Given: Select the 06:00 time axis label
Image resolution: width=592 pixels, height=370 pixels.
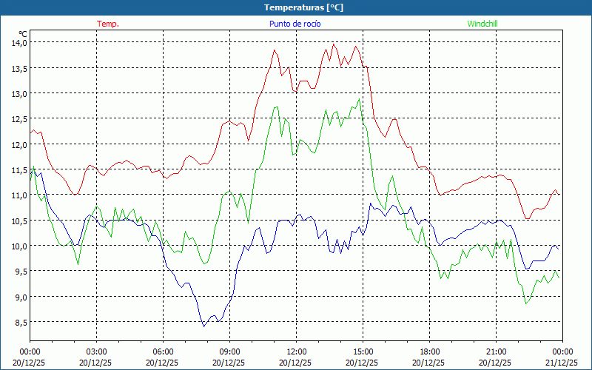Looking at the screenshot, I should [x=164, y=351].
